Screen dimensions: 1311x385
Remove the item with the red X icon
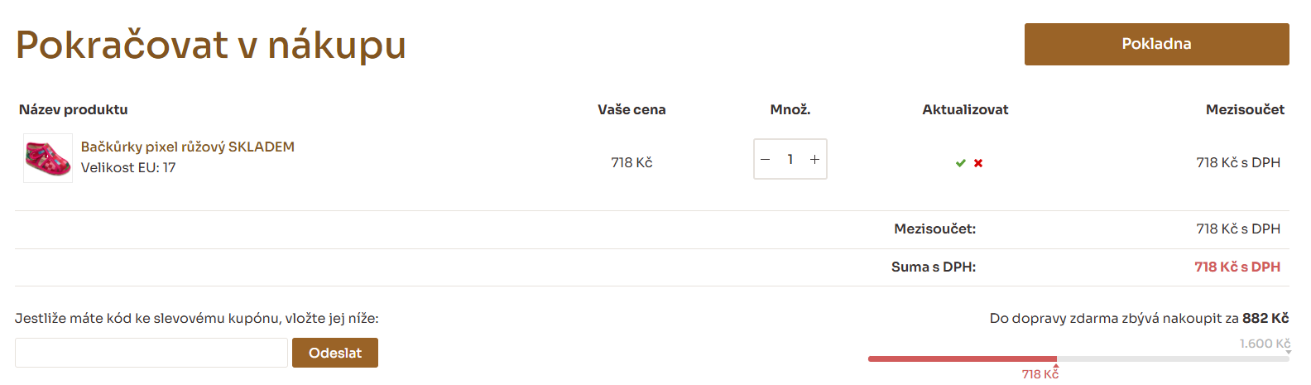978,163
